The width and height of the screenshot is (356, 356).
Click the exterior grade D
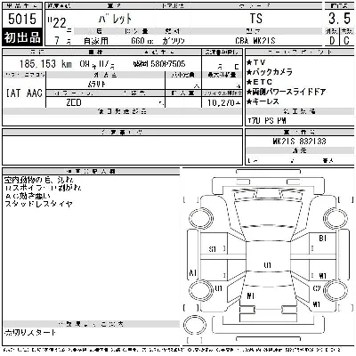(x=332, y=40)
